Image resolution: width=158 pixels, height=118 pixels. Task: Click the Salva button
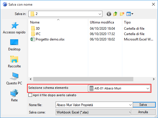144,105
